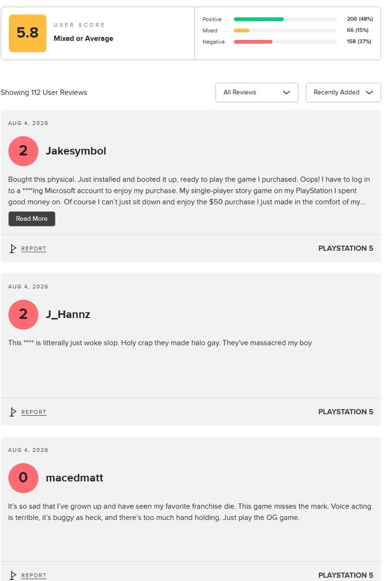The height and width of the screenshot is (581, 387).
Task: Click the red score 2 badge beside Jakesymbol
Action: click(x=23, y=151)
